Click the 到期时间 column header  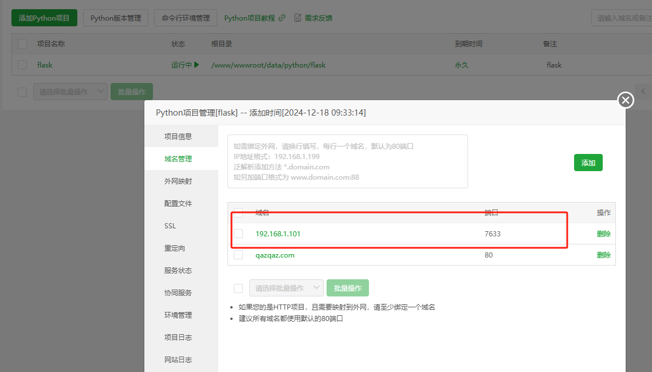point(469,43)
